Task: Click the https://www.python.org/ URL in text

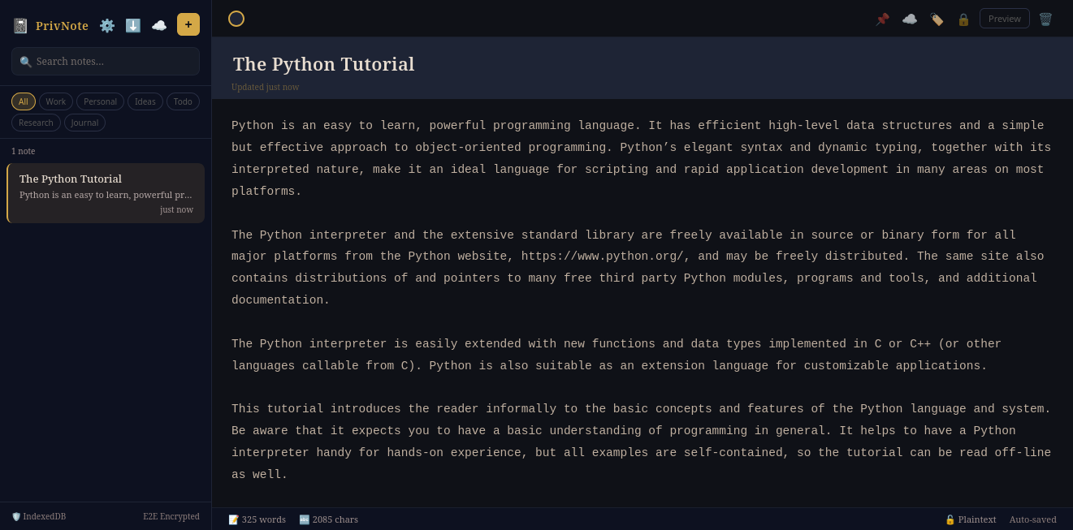Action: 602,256
